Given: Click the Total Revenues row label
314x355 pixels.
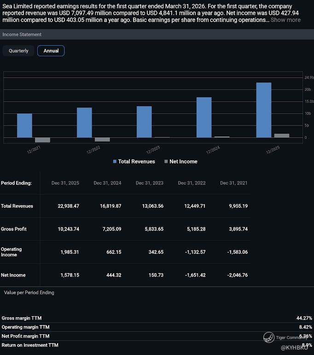Looking at the screenshot, I should [x=17, y=206].
